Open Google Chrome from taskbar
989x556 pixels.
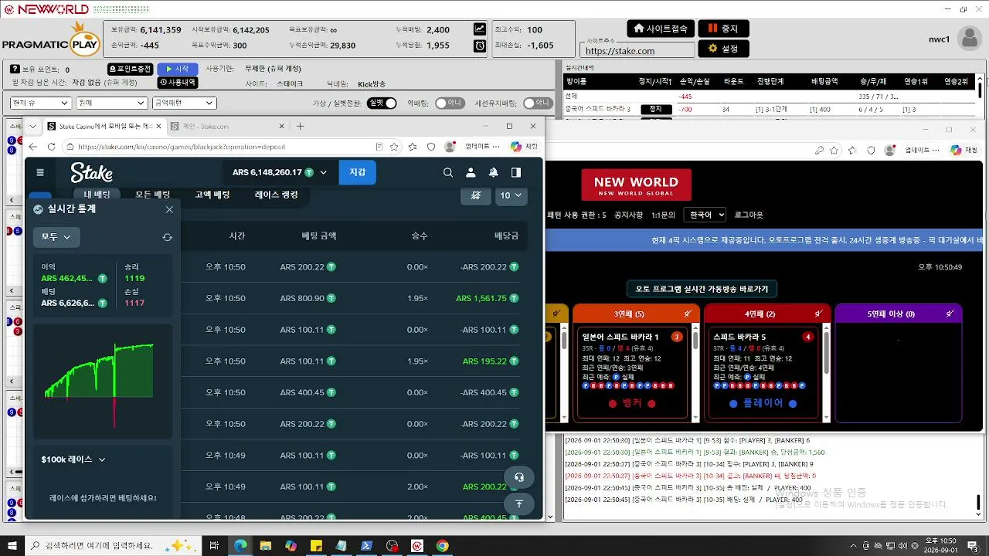(x=442, y=546)
